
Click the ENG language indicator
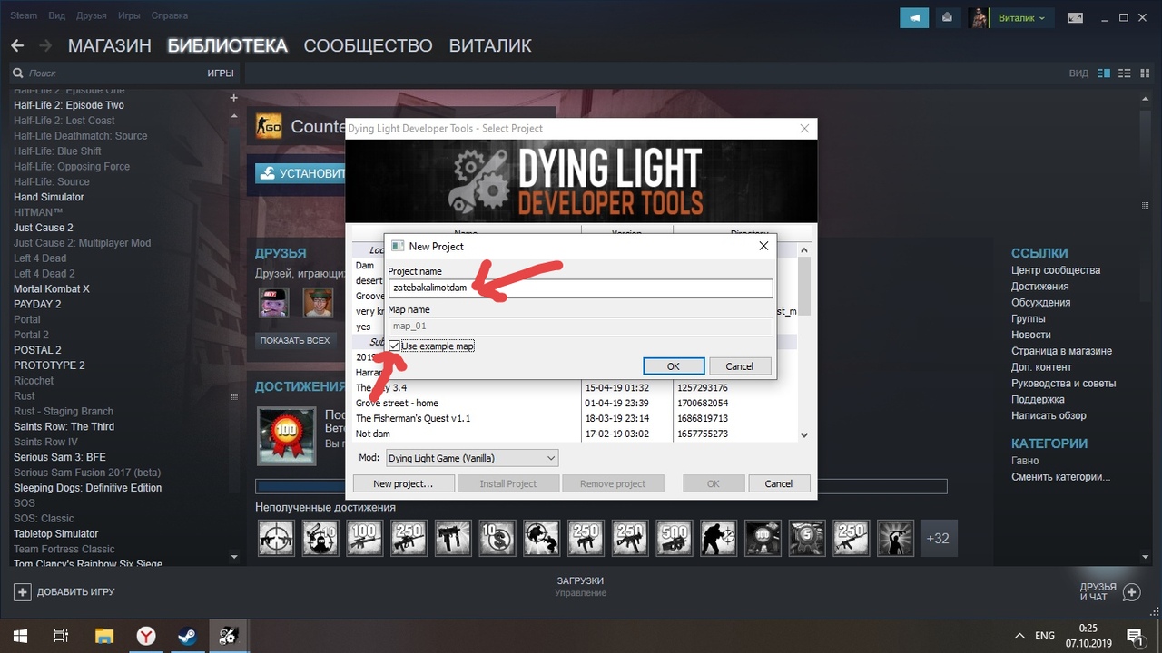click(1045, 636)
